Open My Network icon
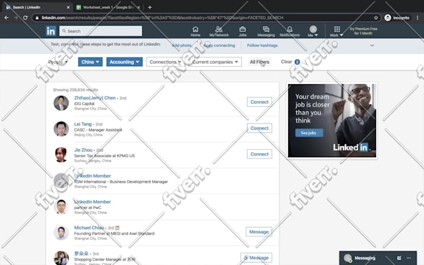The width and height of the screenshot is (424, 265). [219, 31]
